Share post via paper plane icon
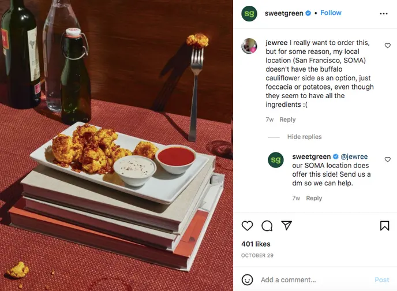This screenshot has height=291, width=397. click(x=286, y=226)
